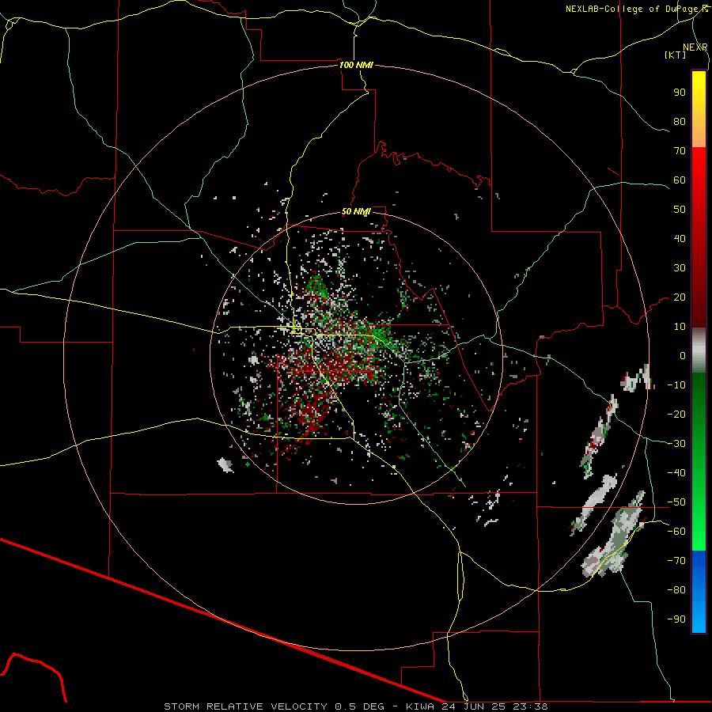712x712 pixels.
Task: Click the "[KT]" units label
Action: click(x=675, y=55)
